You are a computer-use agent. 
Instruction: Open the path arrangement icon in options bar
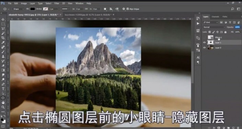coord(117,9)
